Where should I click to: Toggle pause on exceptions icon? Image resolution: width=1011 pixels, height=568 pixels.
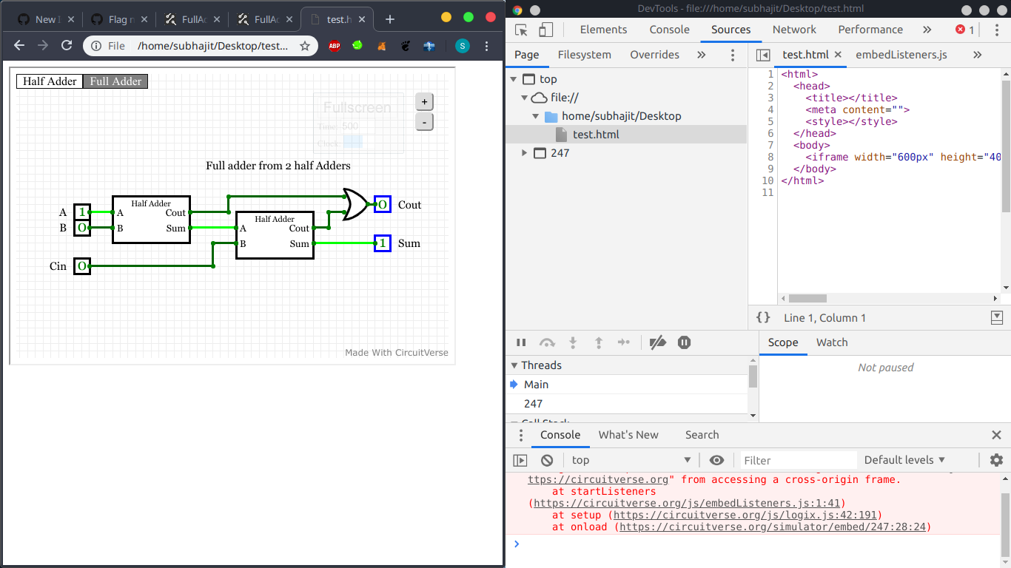pos(685,342)
